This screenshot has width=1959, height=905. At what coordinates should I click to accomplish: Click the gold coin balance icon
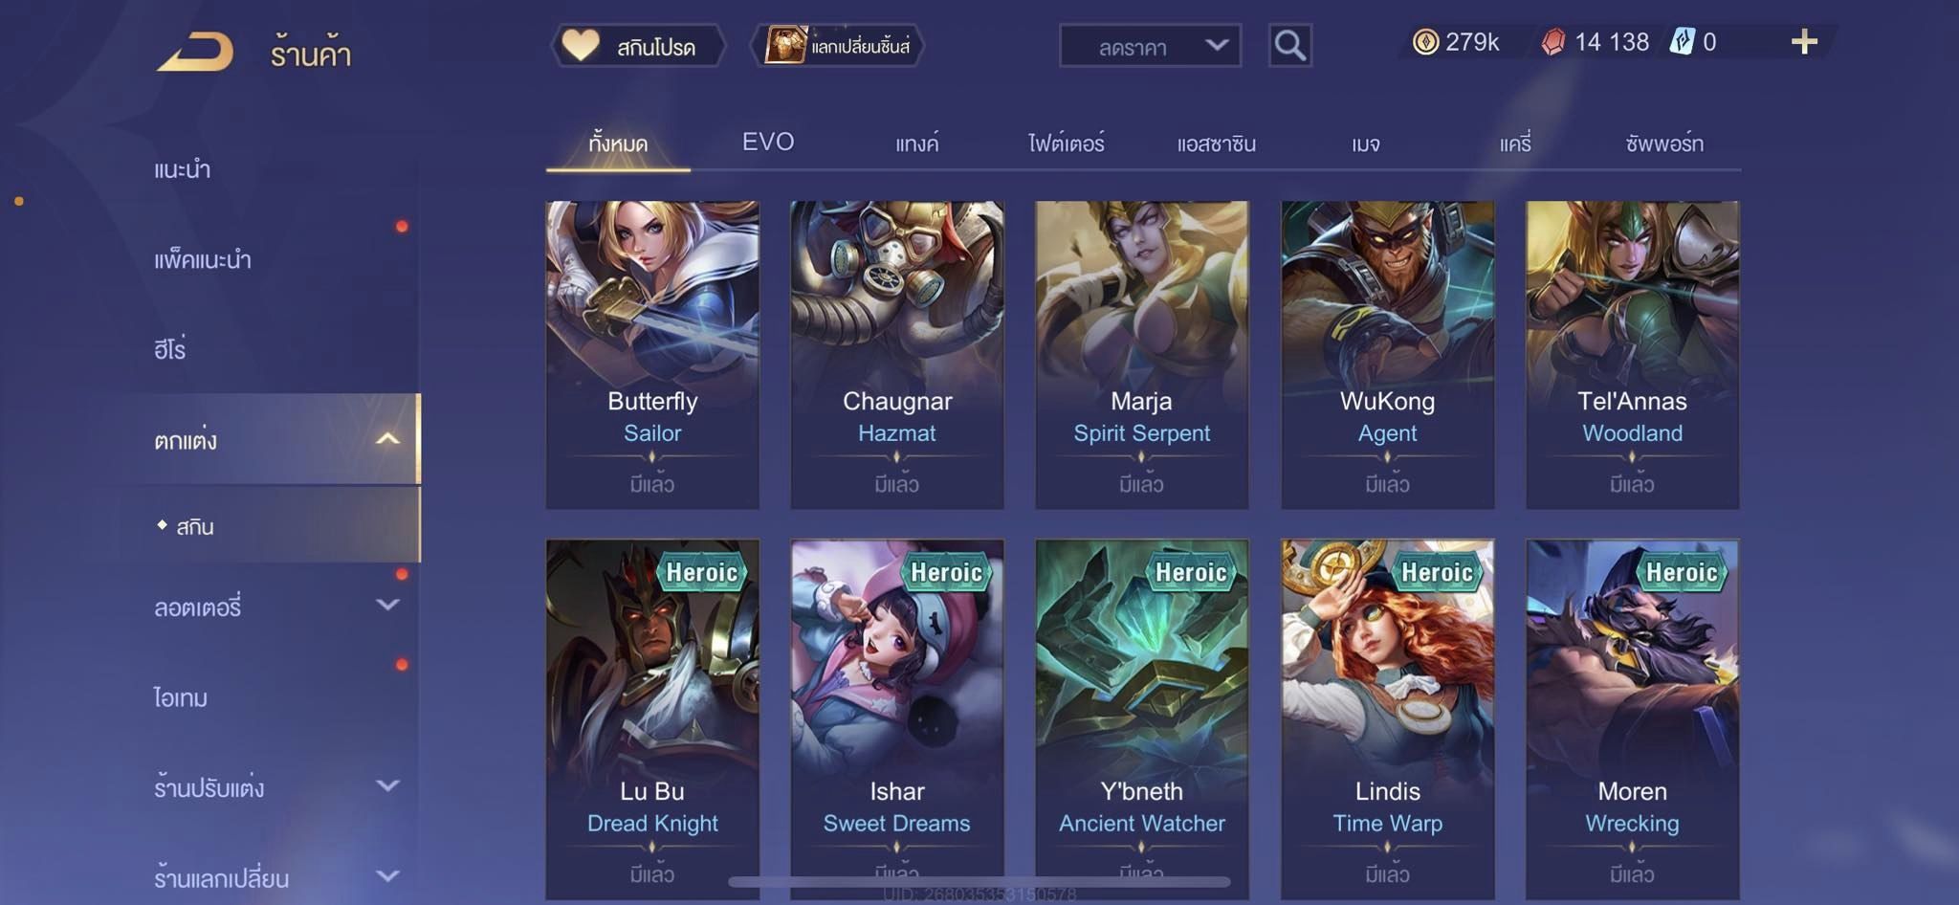(1425, 42)
